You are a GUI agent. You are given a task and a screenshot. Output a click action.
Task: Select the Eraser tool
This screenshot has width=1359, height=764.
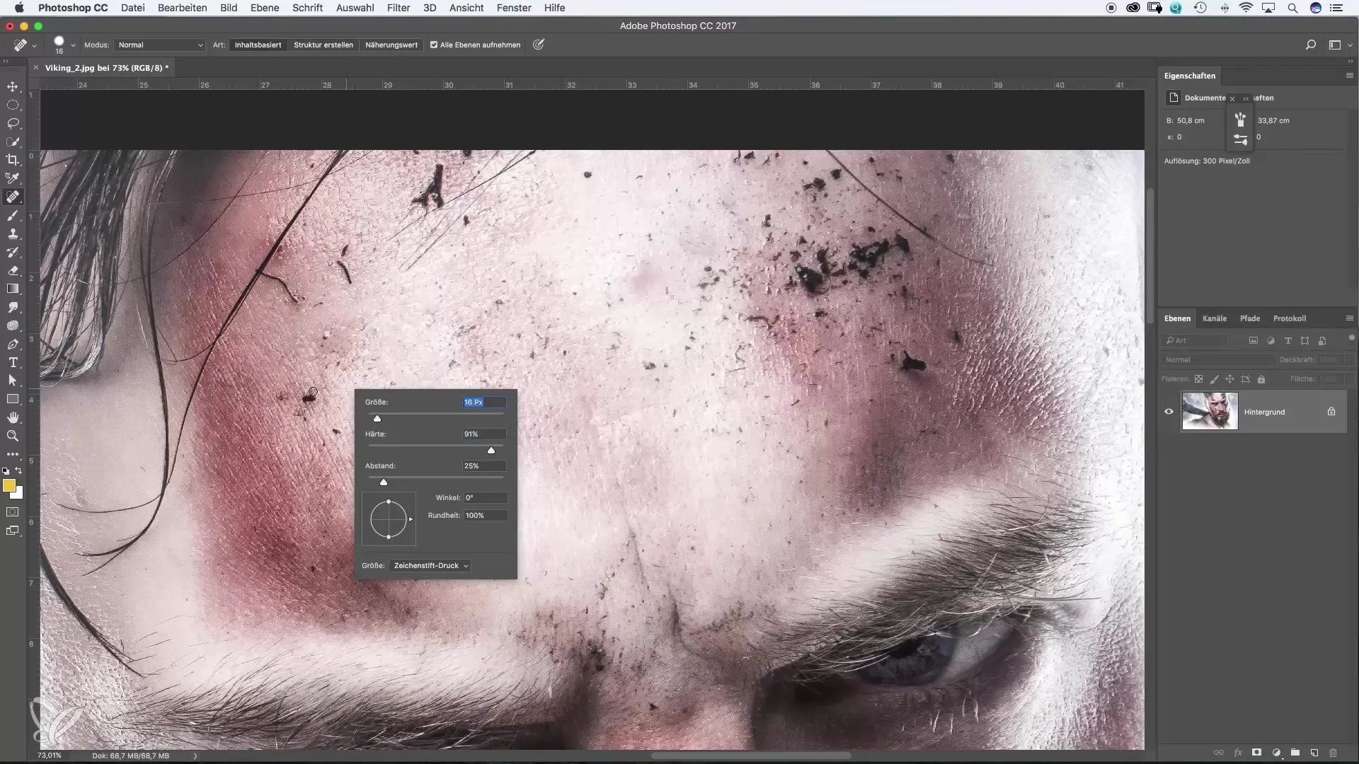pos(13,270)
